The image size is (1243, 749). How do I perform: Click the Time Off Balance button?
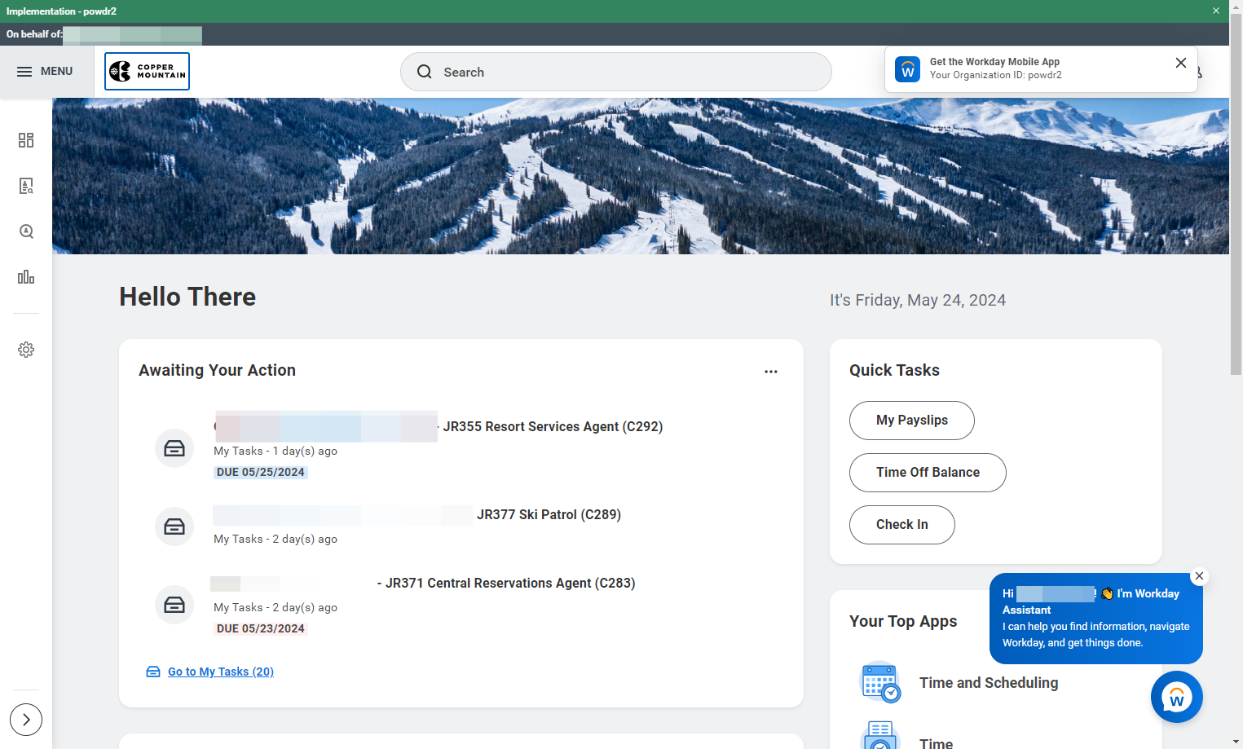(928, 473)
